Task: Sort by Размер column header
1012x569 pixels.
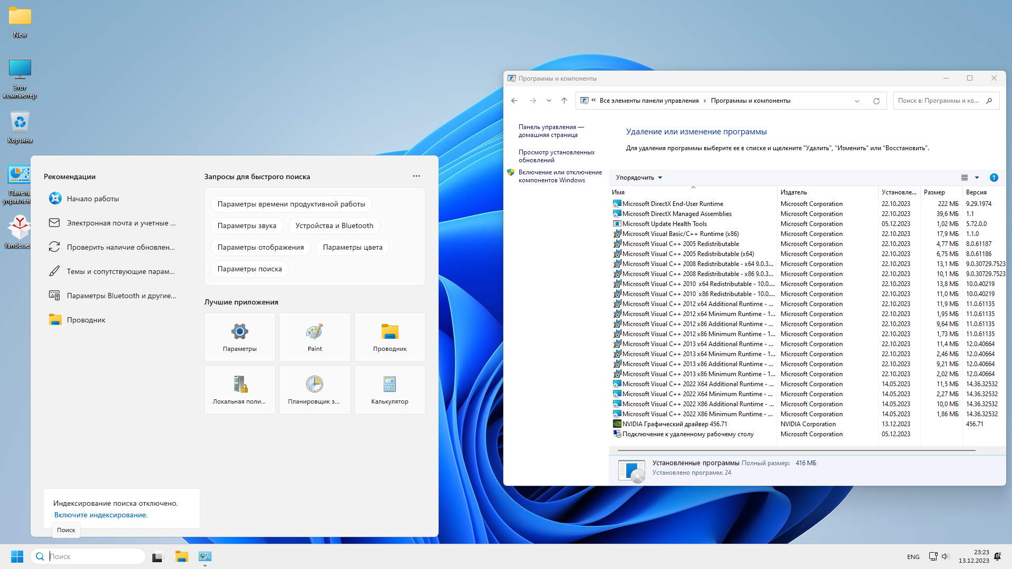Action: coord(934,192)
